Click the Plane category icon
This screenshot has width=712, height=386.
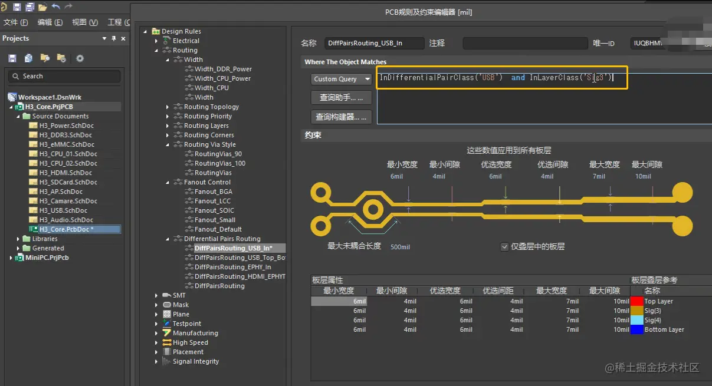166,314
